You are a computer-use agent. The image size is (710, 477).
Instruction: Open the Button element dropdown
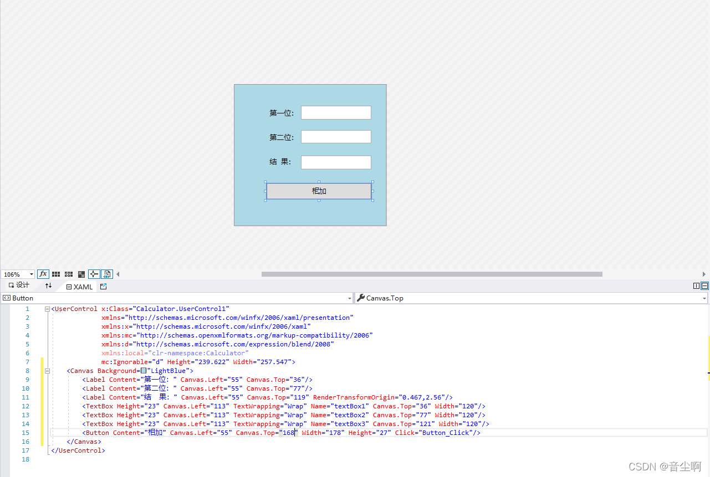click(x=349, y=298)
